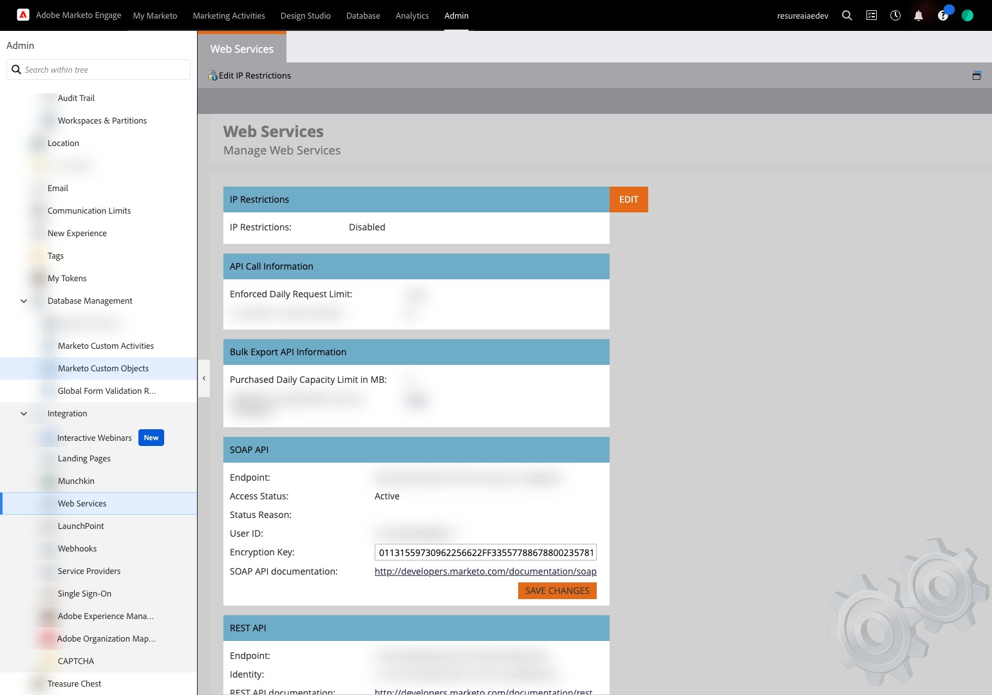The height and width of the screenshot is (695, 992).
Task: Select Audit Trail in the tree
Action: click(76, 98)
